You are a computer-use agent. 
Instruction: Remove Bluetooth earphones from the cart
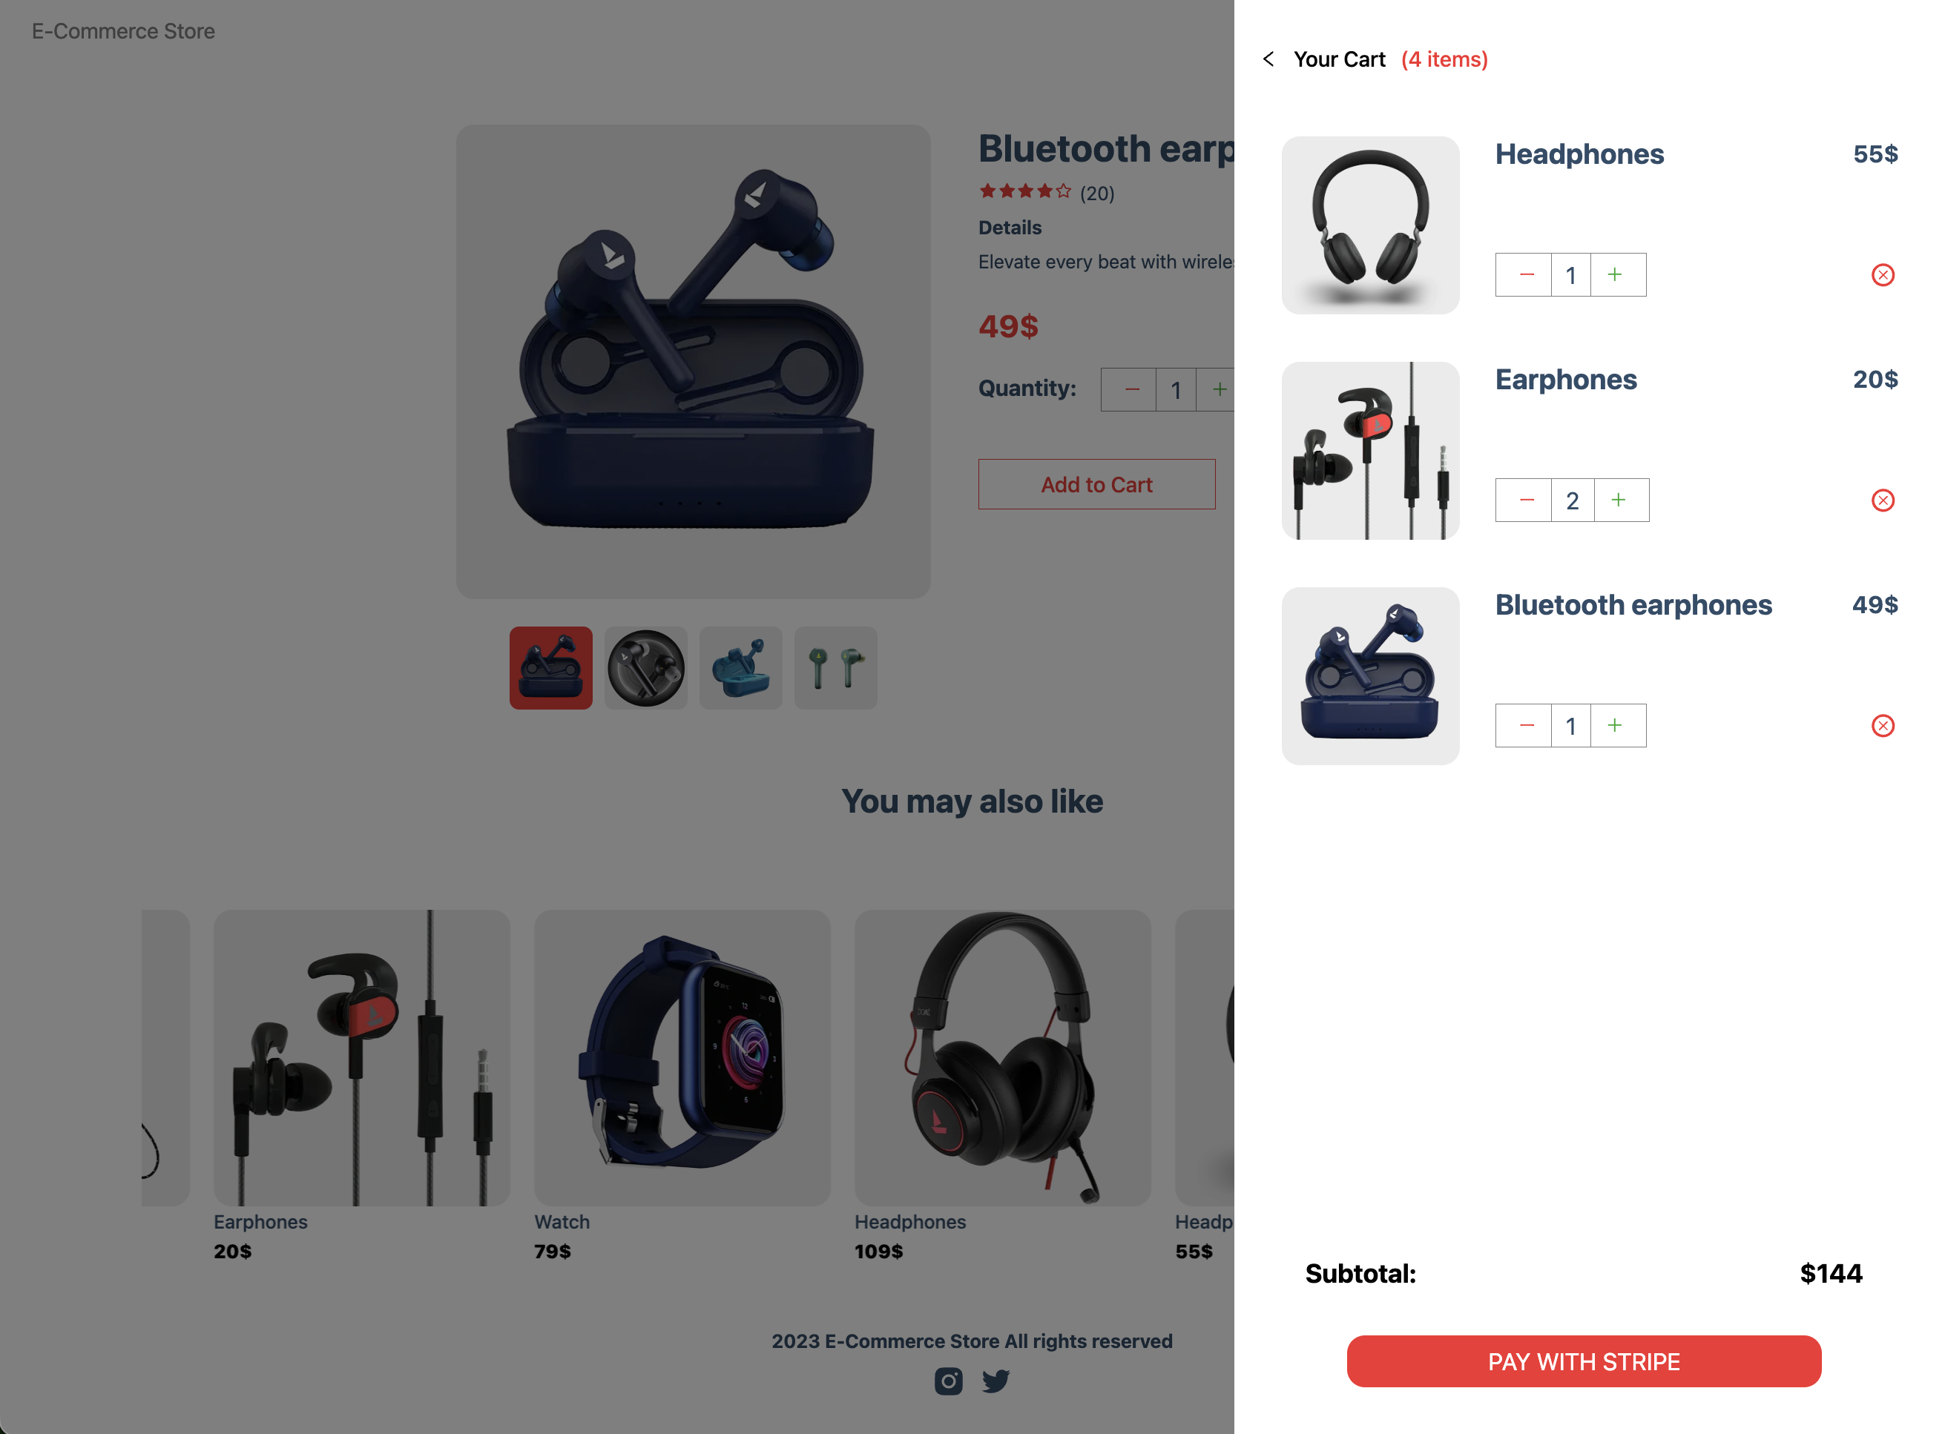point(1883,726)
